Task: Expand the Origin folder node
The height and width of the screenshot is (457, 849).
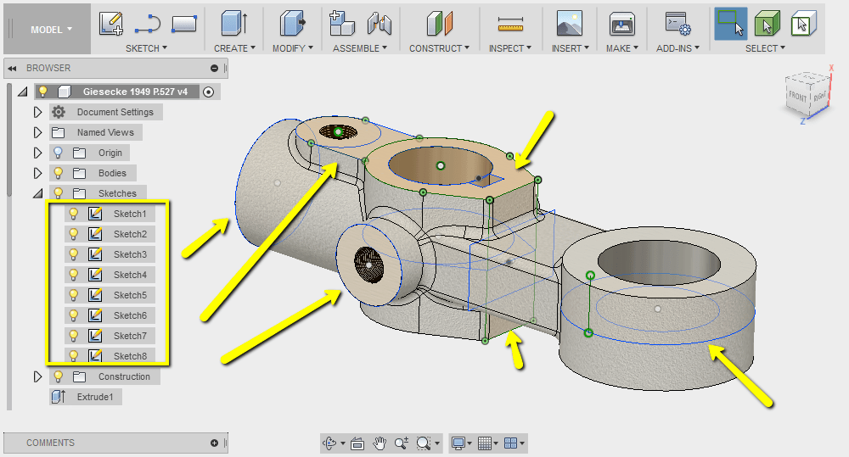Action: 37,153
